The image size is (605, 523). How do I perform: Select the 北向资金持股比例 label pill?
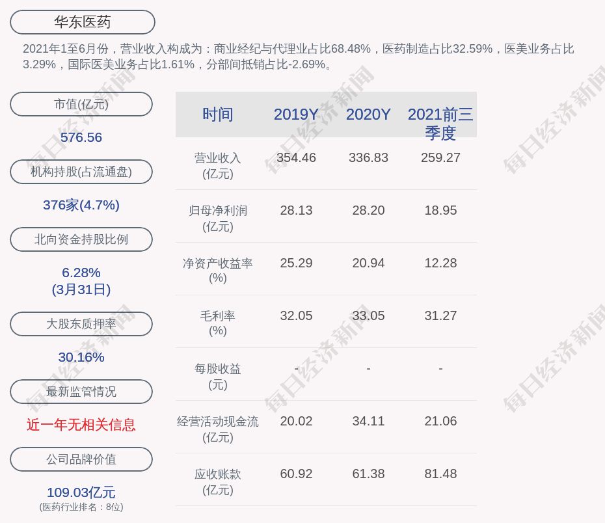pos(81,239)
